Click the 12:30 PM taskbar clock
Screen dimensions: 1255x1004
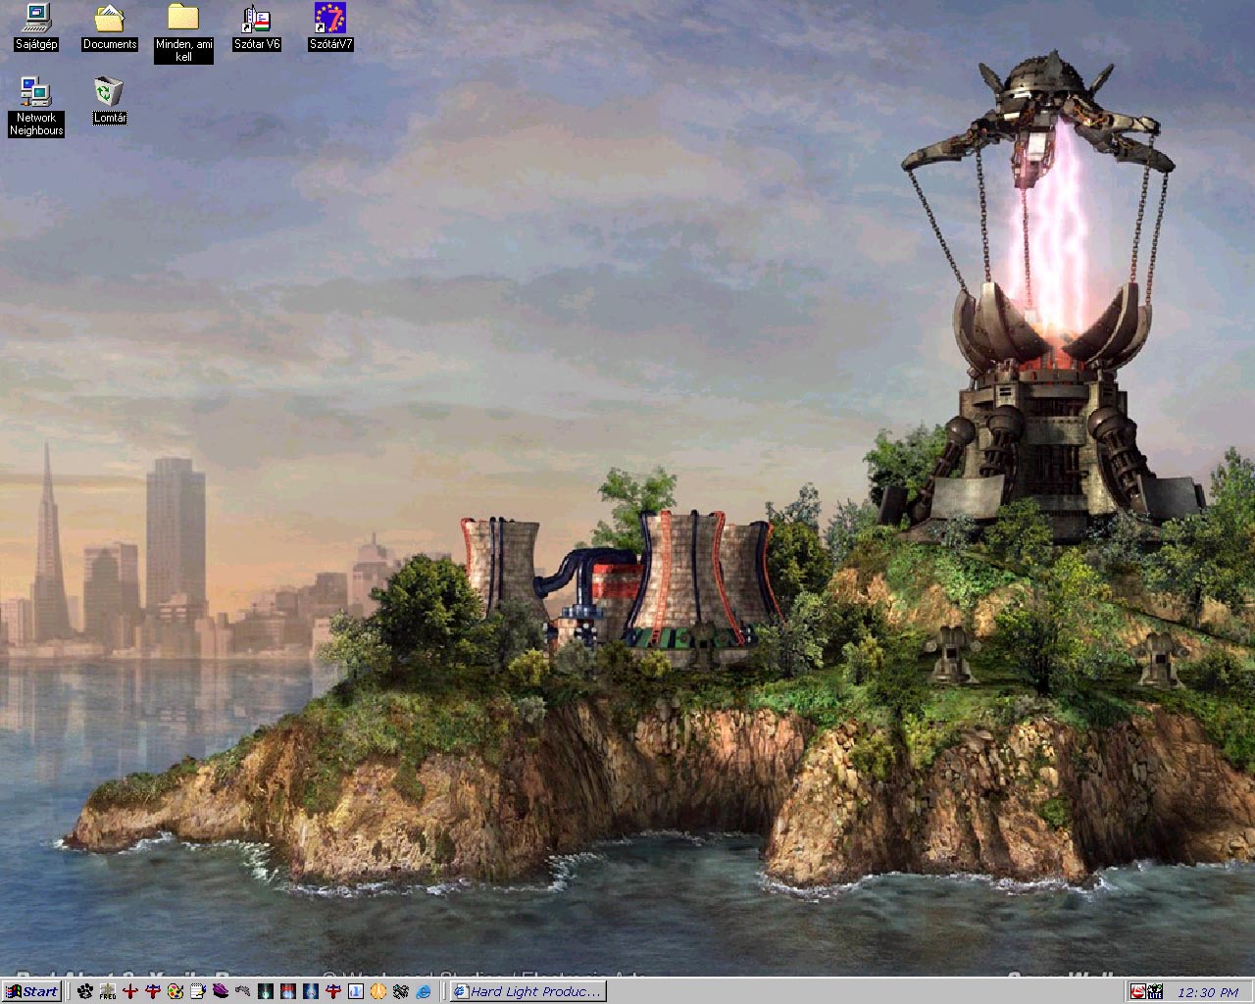pos(1208,992)
